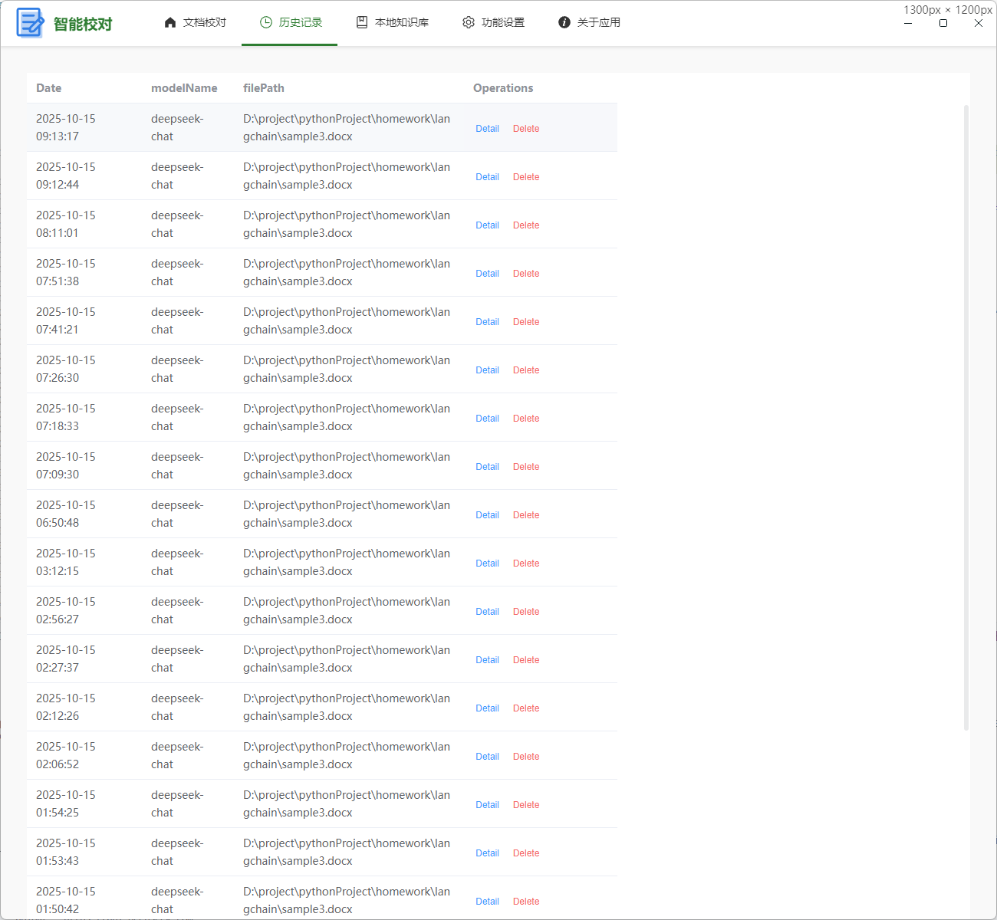Screen dimensions: 997x920
Task: Delete the 01:50:42 record
Action: [x=526, y=902]
